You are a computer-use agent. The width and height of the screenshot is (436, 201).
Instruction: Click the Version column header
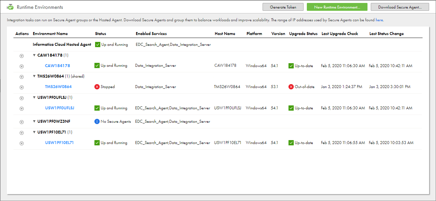278,34
